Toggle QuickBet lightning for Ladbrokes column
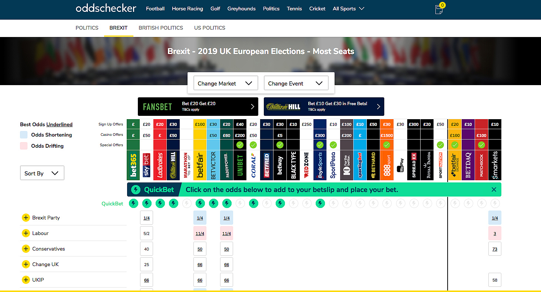This screenshot has height=292, width=541. tap(160, 203)
